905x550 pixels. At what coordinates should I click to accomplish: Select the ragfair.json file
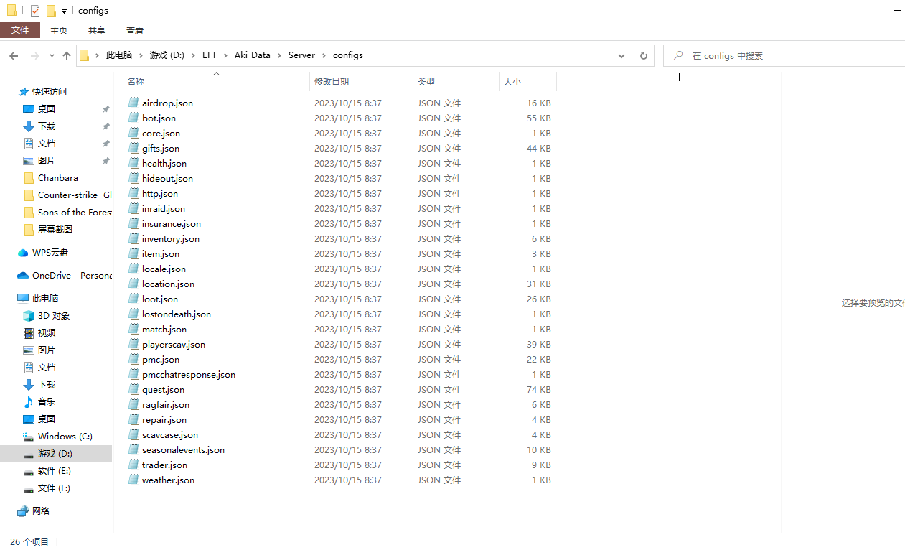click(x=165, y=404)
